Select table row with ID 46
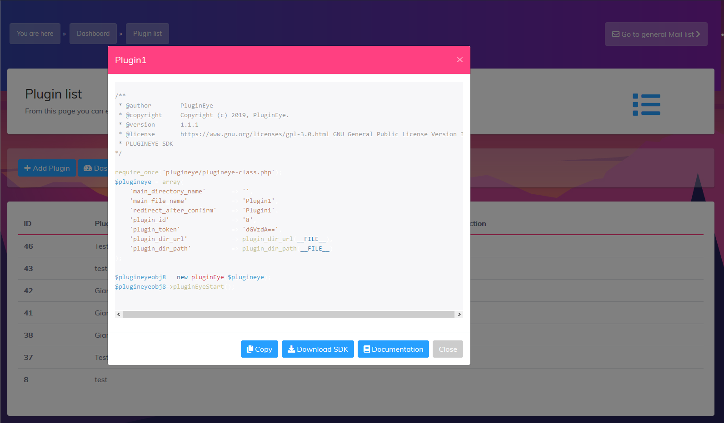724x423 pixels. click(x=361, y=246)
